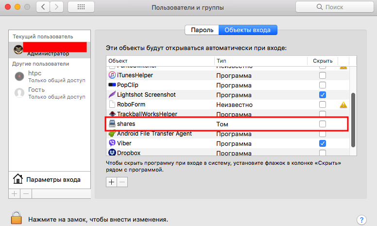Viewport: 377px width, 226px height.
Task: Click the RoboForm warning triangle icon
Action: [343, 104]
